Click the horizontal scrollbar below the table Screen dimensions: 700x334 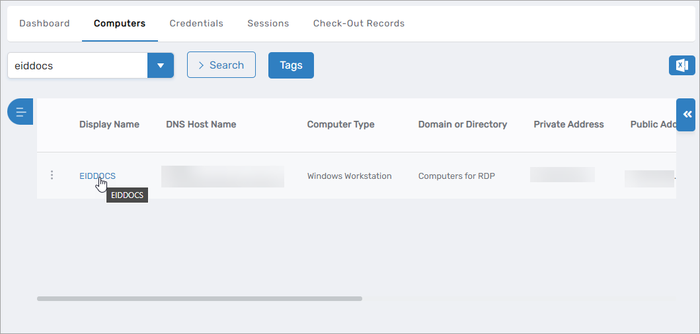200,299
